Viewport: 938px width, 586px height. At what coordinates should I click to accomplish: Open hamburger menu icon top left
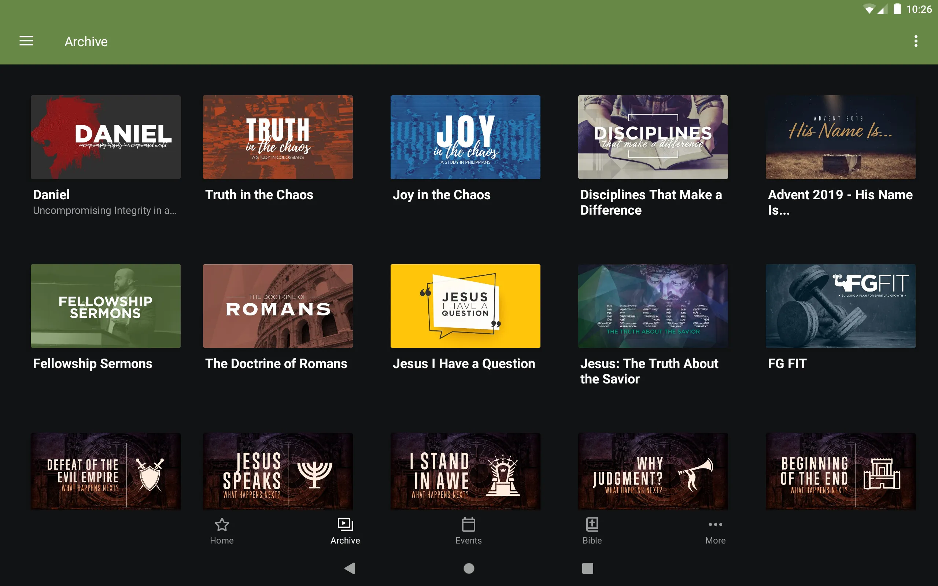[26, 42]
